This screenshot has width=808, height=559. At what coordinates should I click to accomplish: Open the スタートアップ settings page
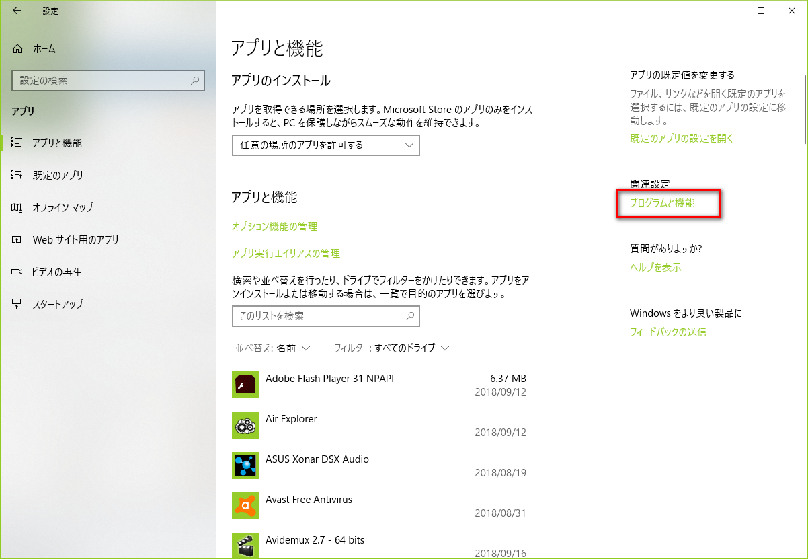[x=58, y=305]
